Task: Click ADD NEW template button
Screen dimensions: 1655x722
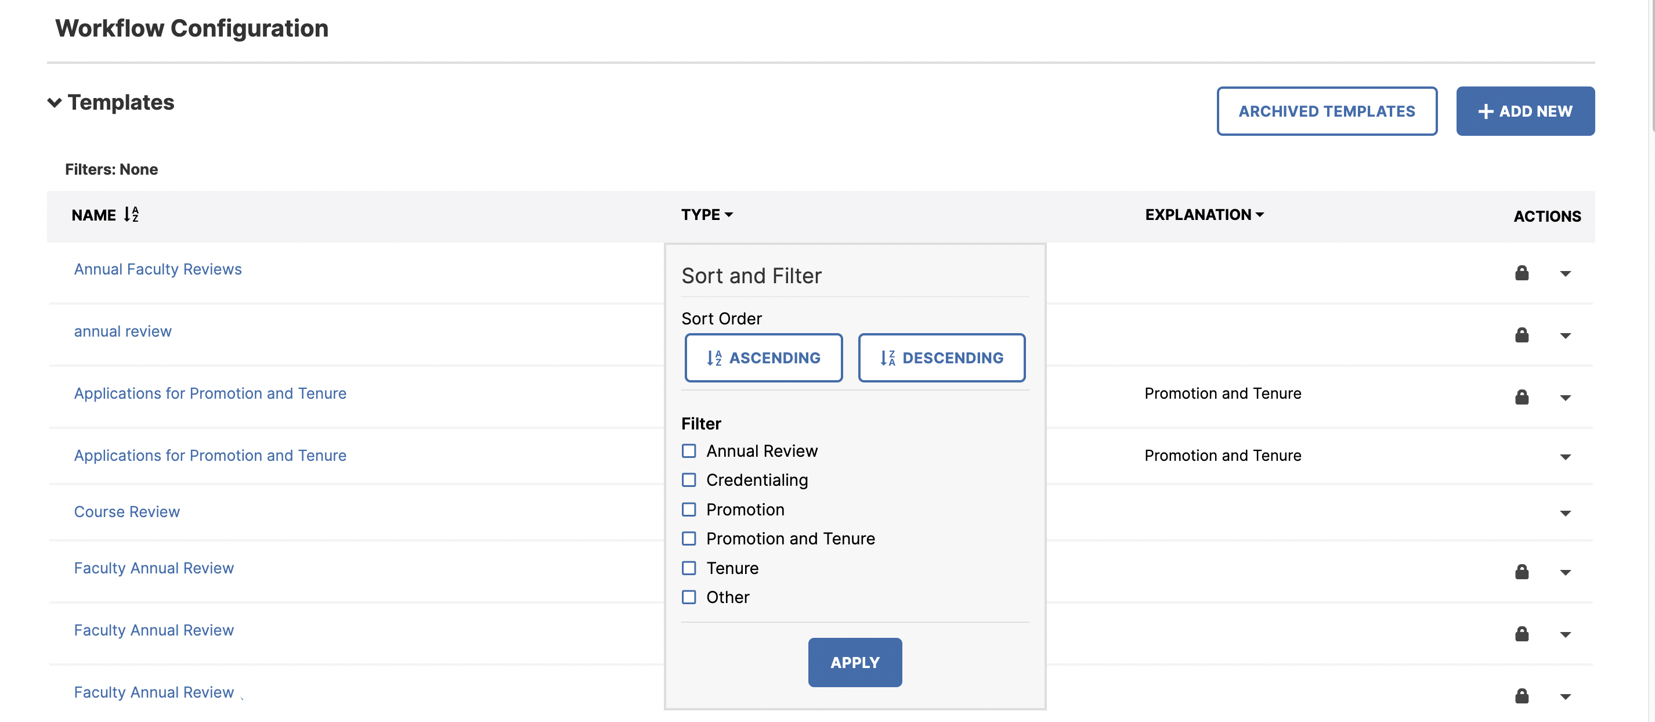Action: [x=1525, y=111]
